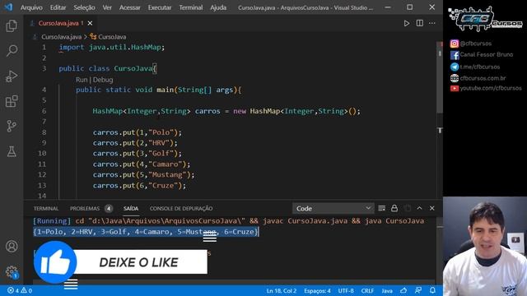
Task: Click the carros.put(5,"Mustang") line
Action: coord(143,175)
